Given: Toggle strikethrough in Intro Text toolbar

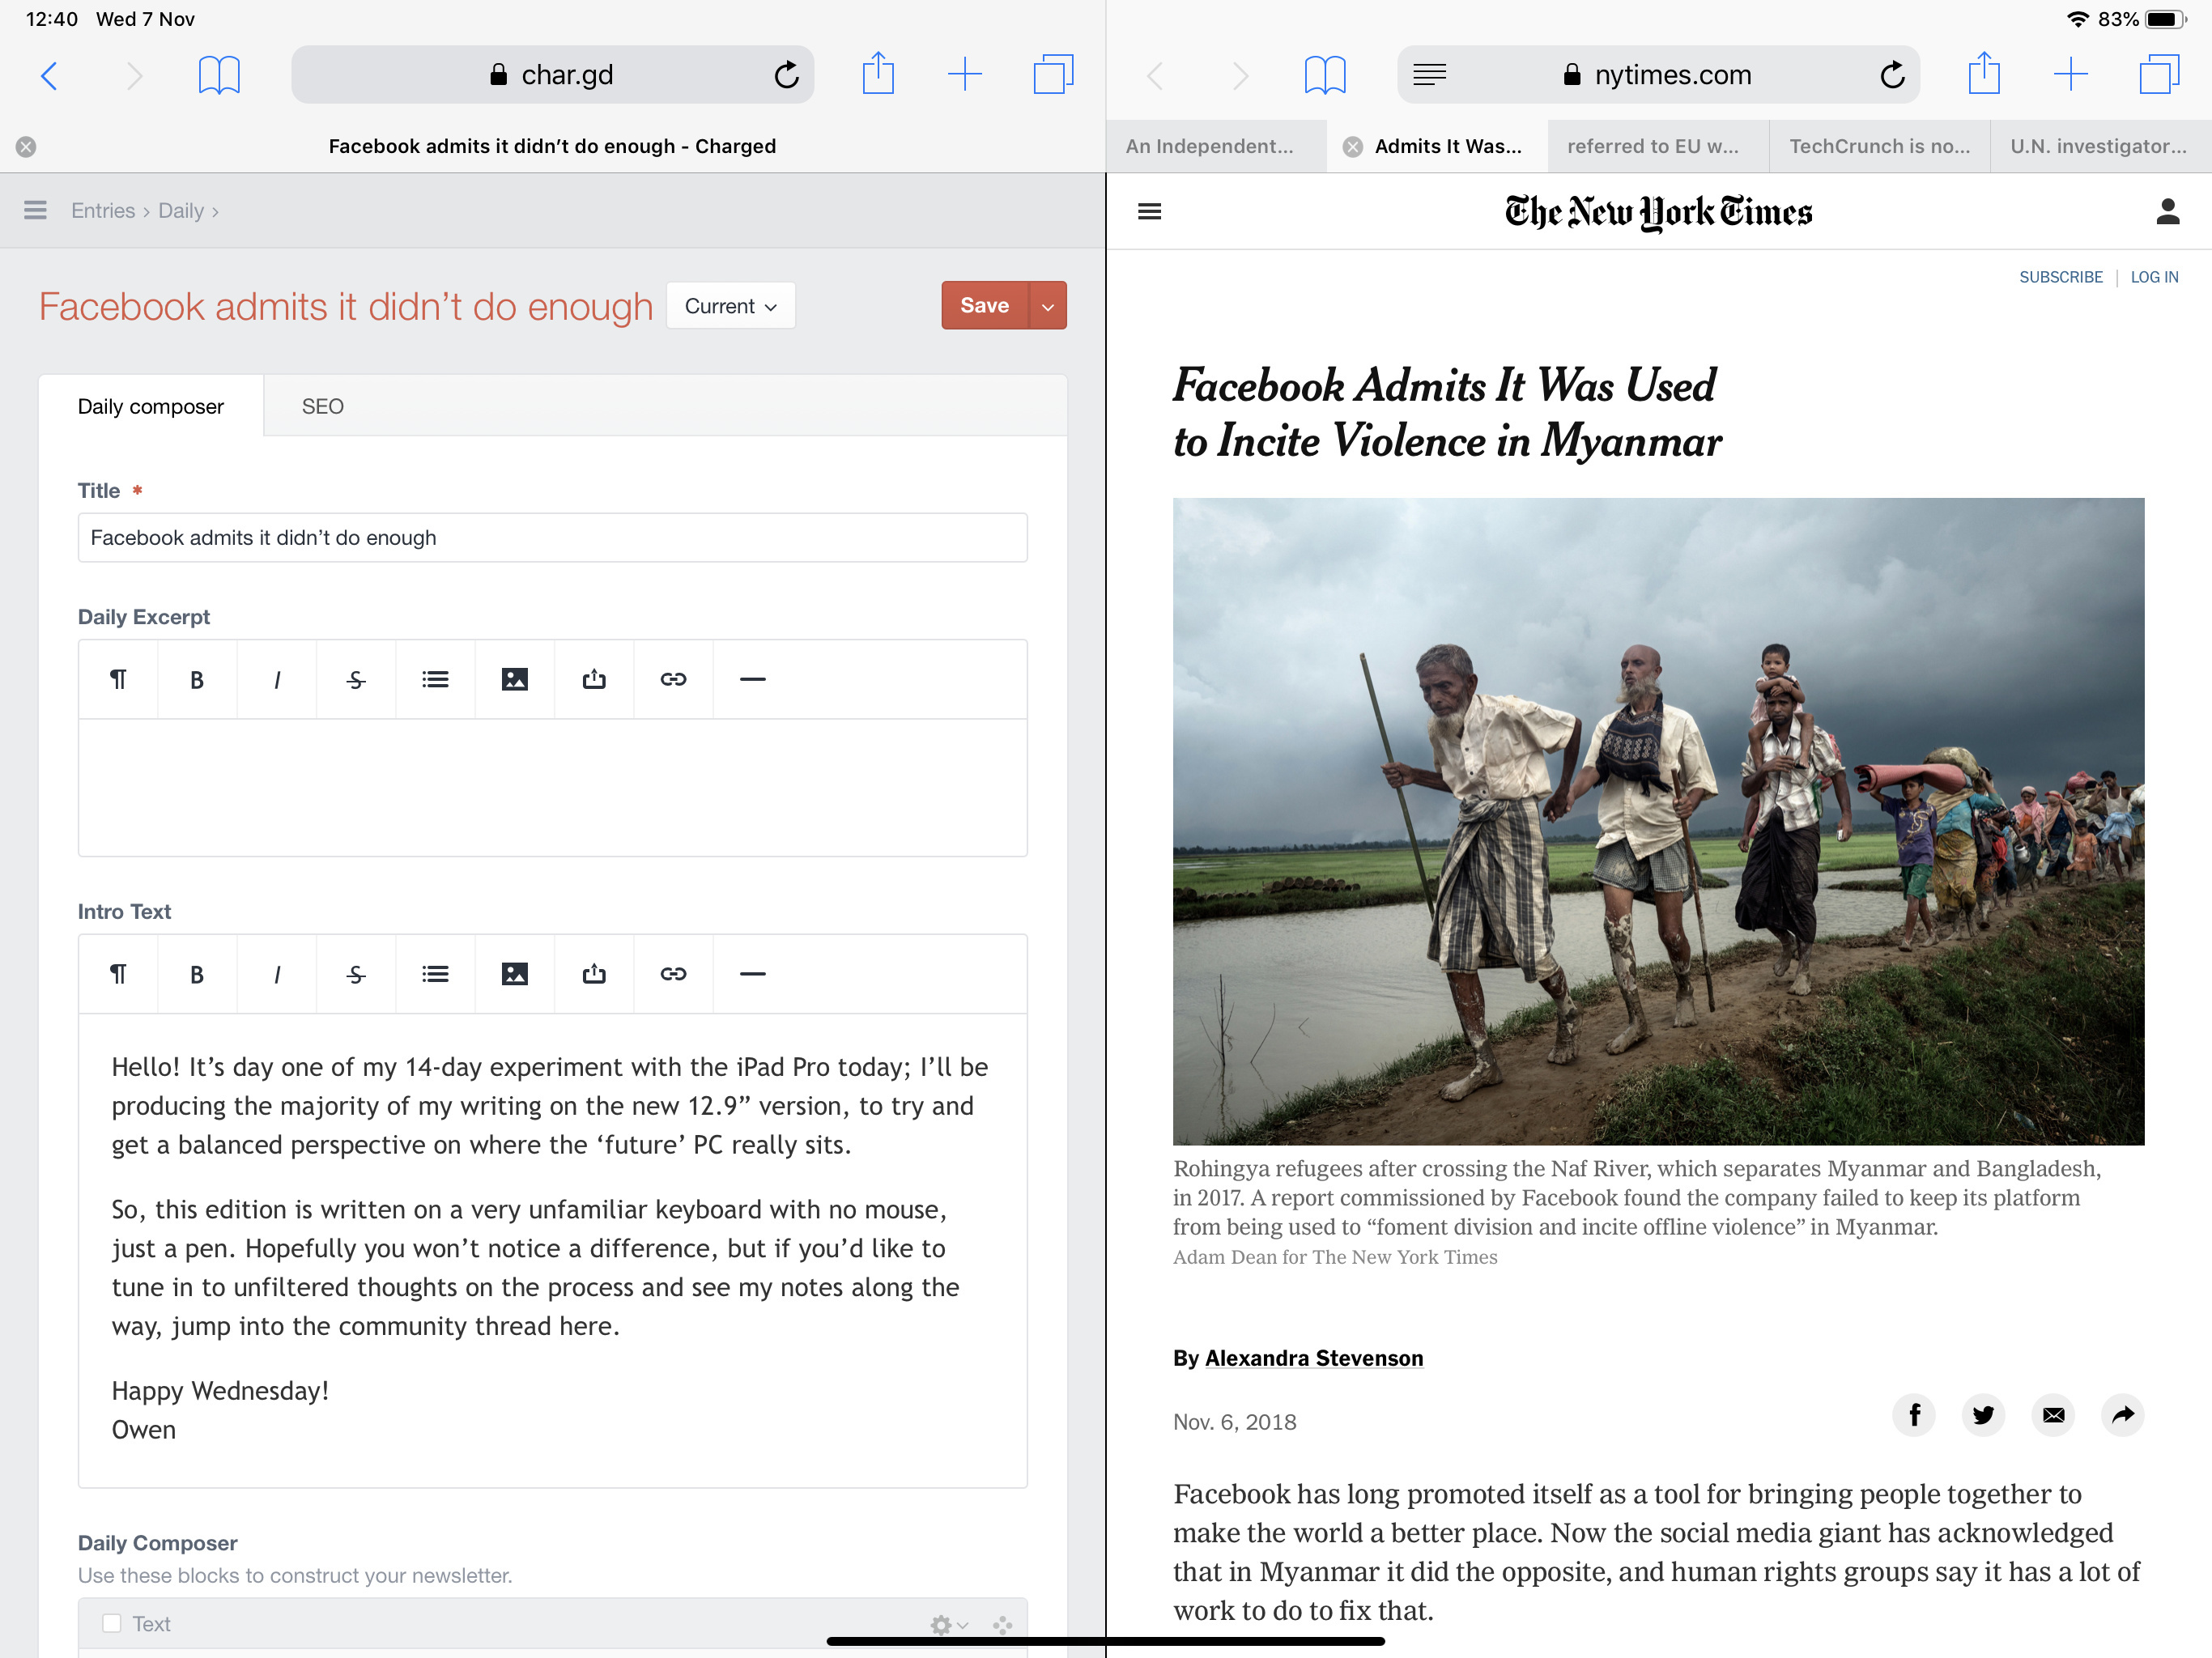Looking at the screenshot, I should point(356,974).
